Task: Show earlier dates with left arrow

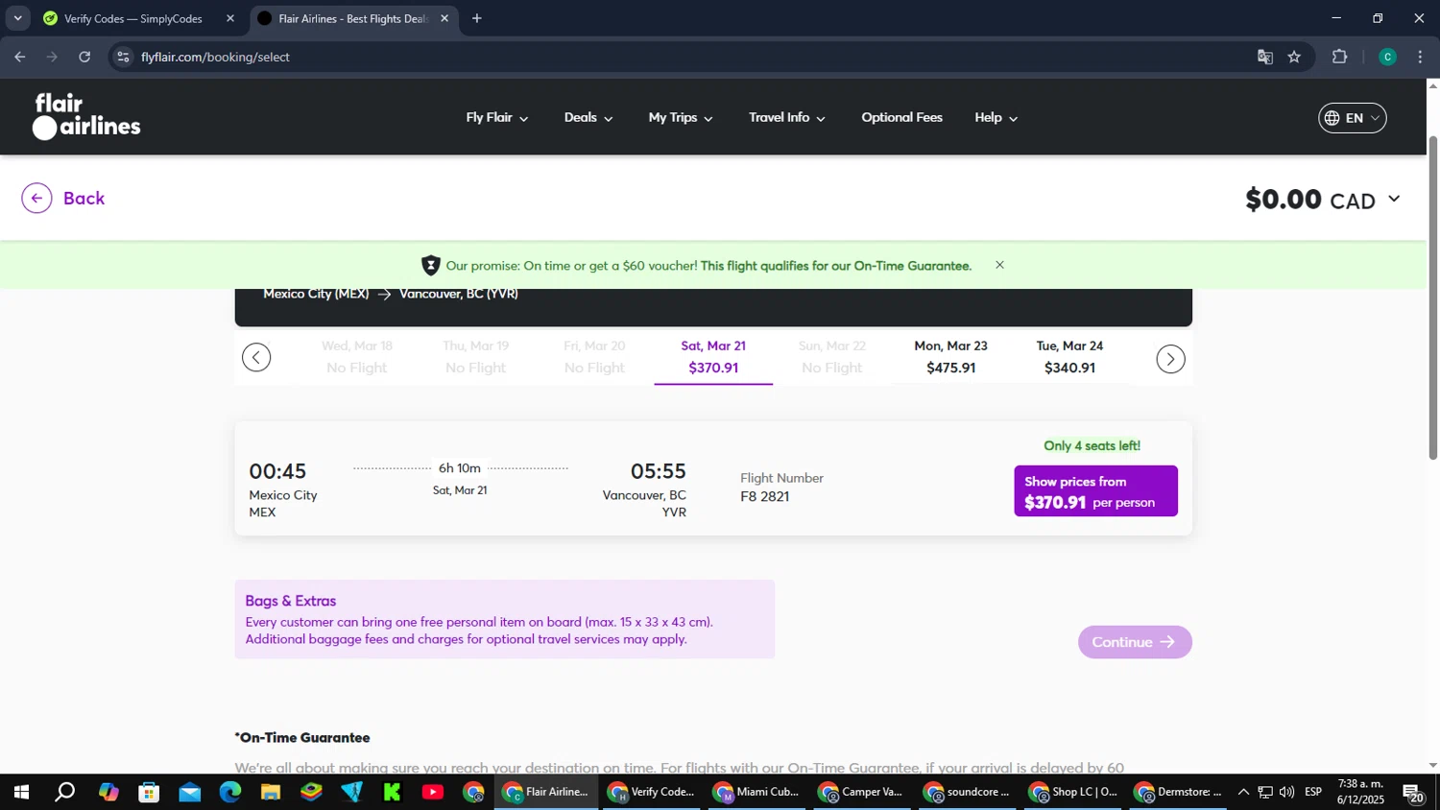Action: point(256,358)
